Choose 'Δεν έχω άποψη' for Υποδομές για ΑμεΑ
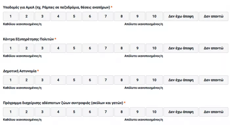Viewport: 230px width, 125px height. (181, 16)
